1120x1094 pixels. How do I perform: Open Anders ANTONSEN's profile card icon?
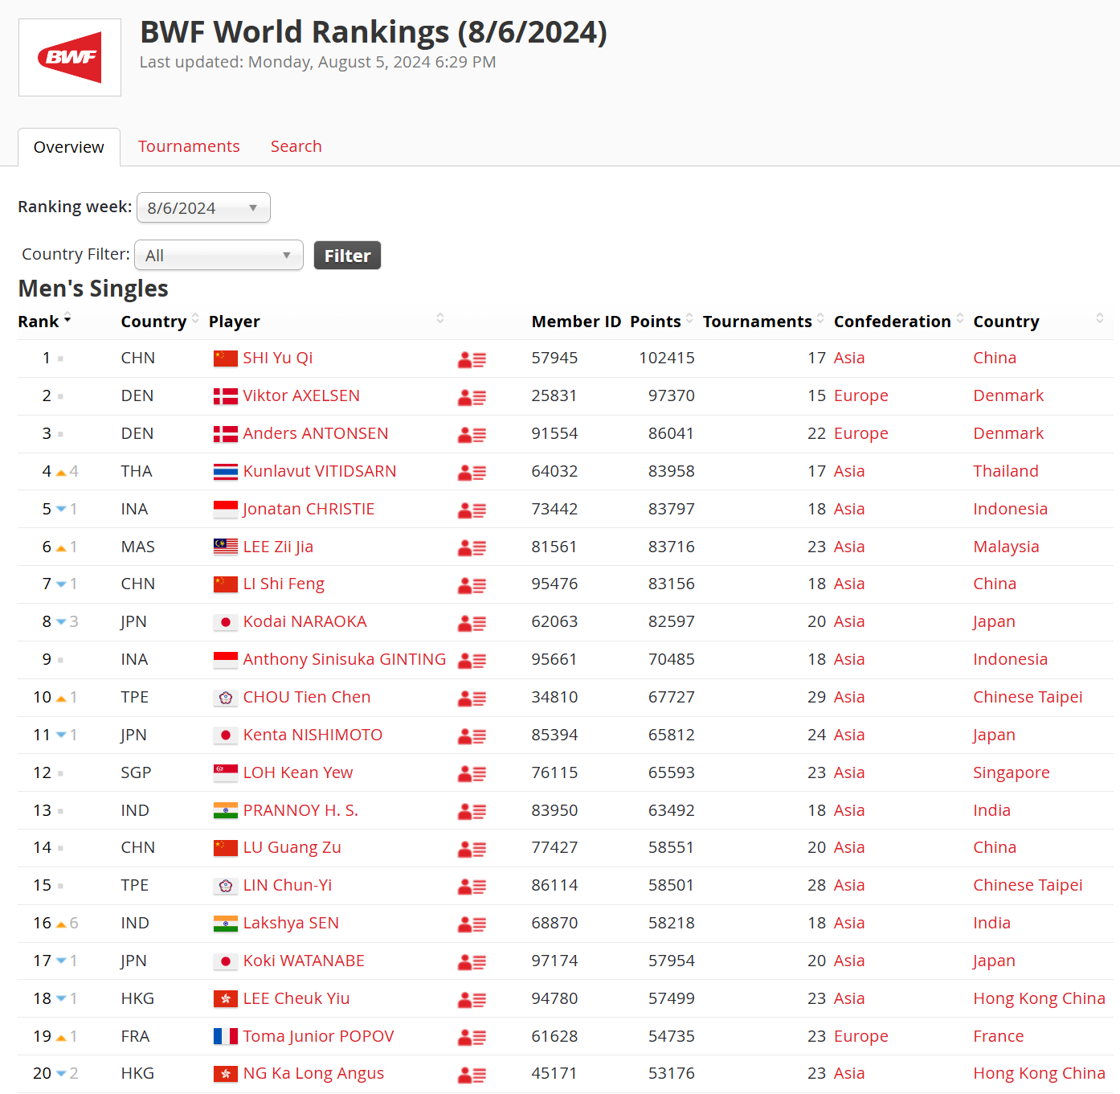(472, 435)
